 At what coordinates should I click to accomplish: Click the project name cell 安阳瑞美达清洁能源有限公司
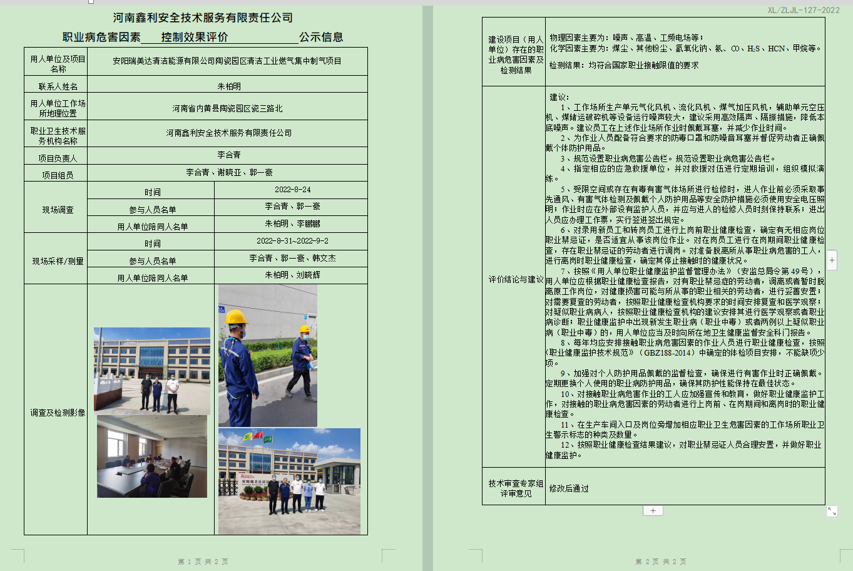[227, 61]
